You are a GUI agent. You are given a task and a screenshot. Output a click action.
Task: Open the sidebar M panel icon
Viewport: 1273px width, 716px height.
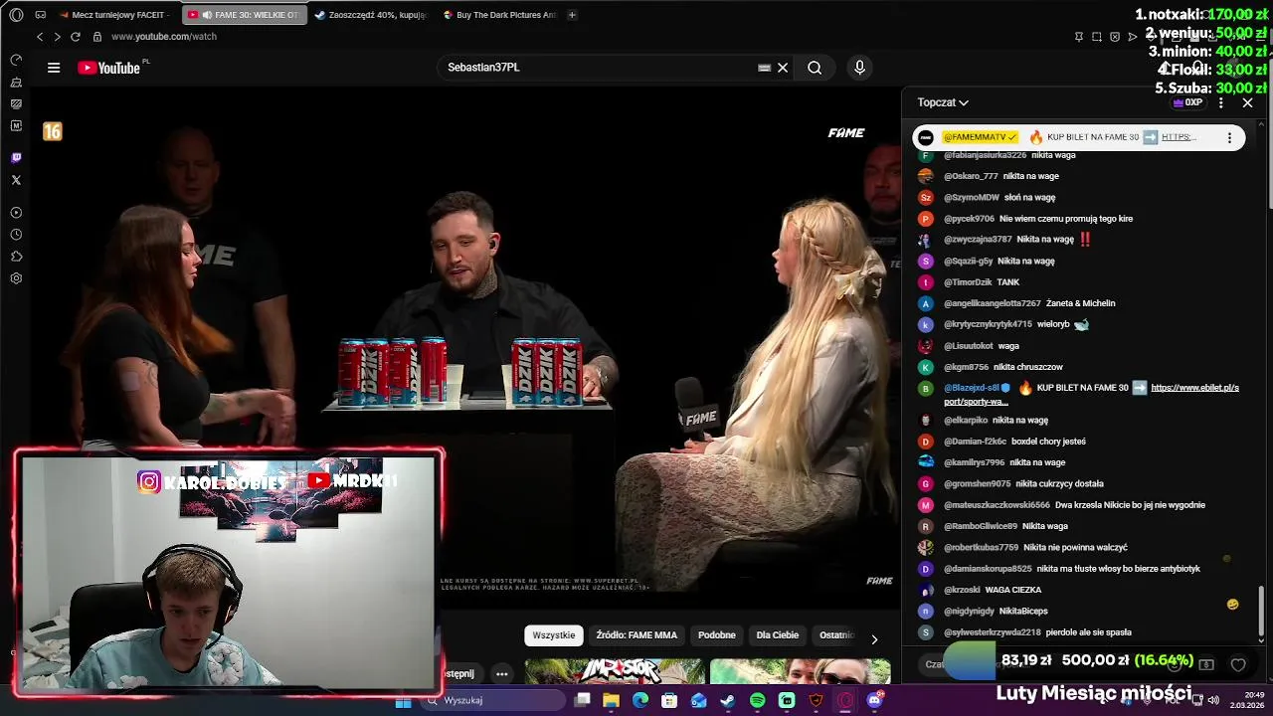pyautogui.click(x=16, y=125)
